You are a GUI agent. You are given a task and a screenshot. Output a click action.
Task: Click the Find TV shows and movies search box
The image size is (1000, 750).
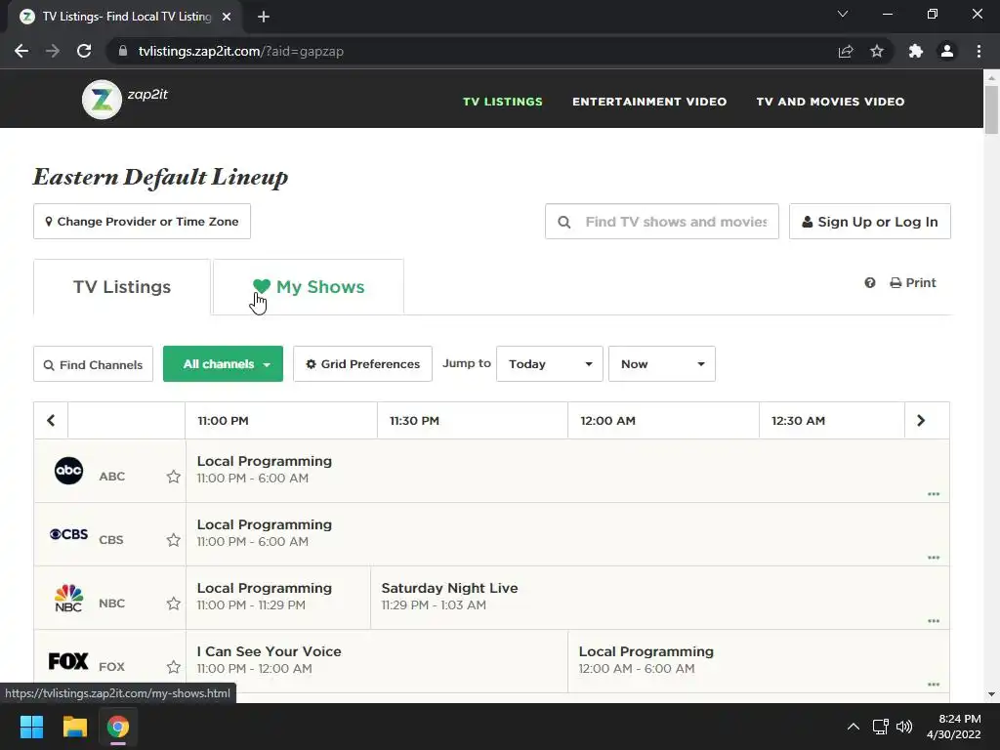point(662,222)
